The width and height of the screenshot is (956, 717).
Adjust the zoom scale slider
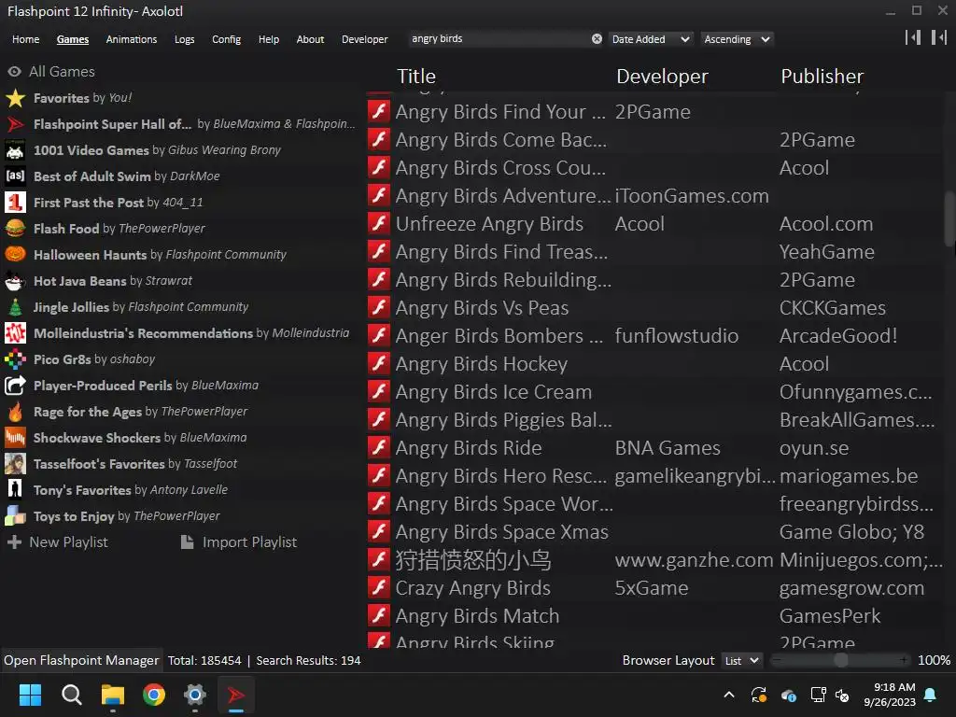pyautogui.click(x=841, y=660)
